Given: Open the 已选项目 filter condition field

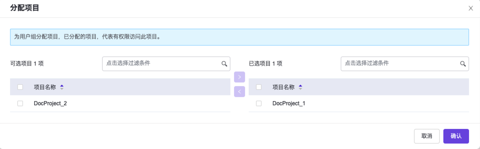Looking at the screenshot, I should 405,64.
